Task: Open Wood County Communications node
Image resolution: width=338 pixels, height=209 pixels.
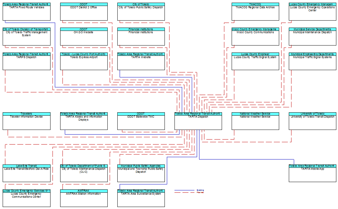Action: [x=255, y=37]
